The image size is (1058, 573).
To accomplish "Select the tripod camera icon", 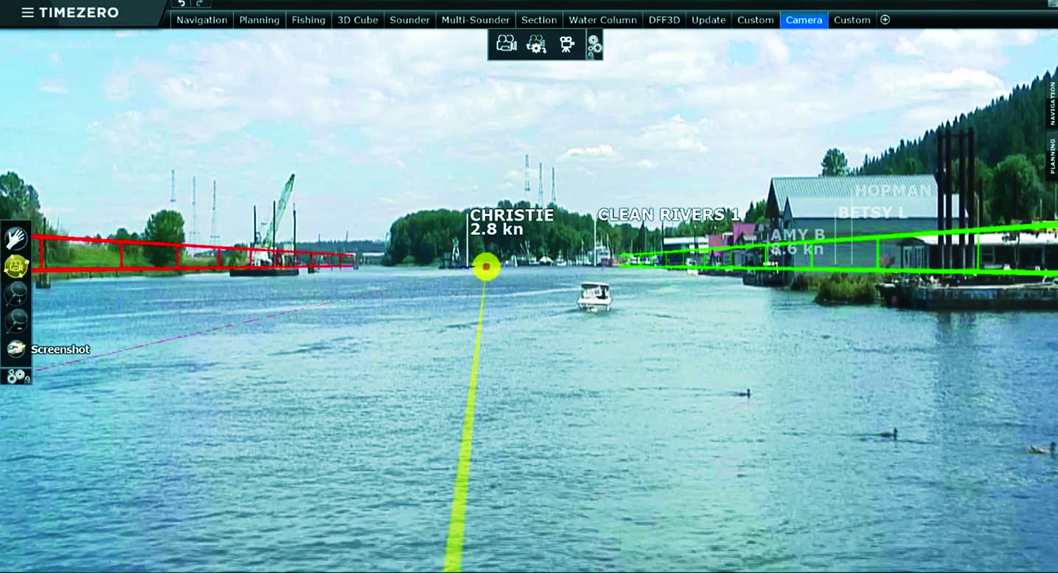I will (566, 44).
